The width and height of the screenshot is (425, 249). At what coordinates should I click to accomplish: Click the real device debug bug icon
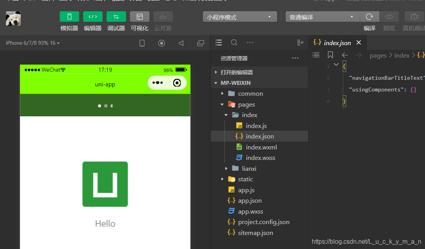(x=414, y=17)
